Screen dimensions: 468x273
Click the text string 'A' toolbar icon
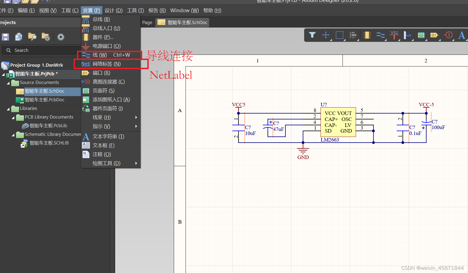click(462, 35)
